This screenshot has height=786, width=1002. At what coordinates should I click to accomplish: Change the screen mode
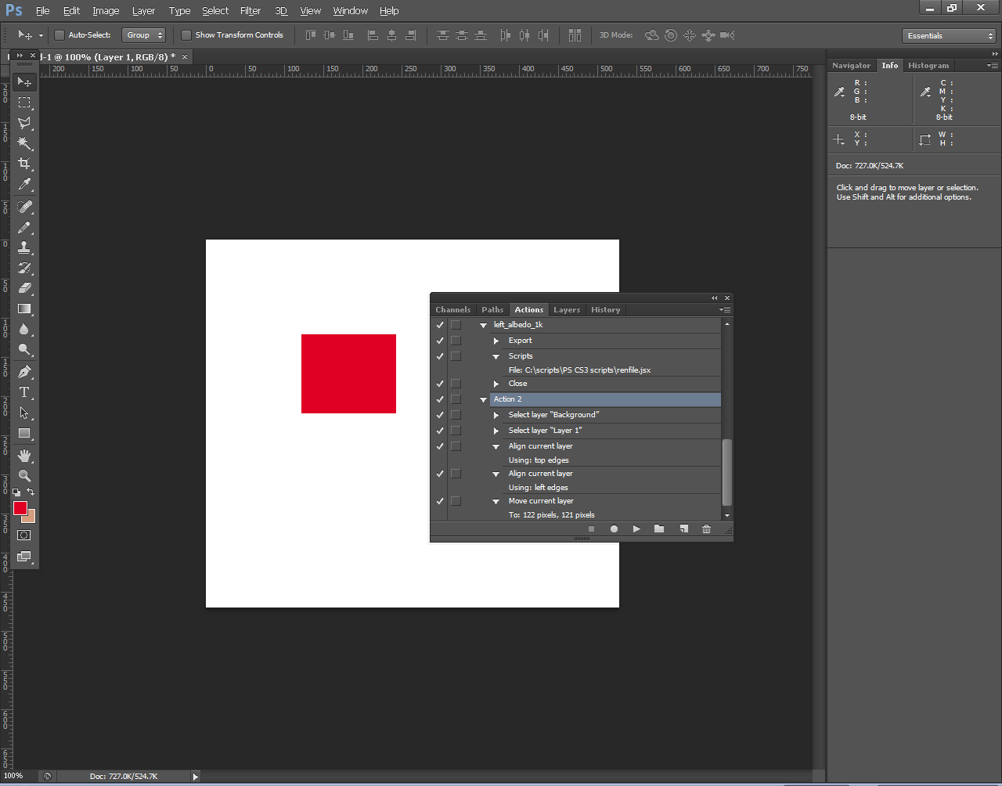tap(24, 557)
